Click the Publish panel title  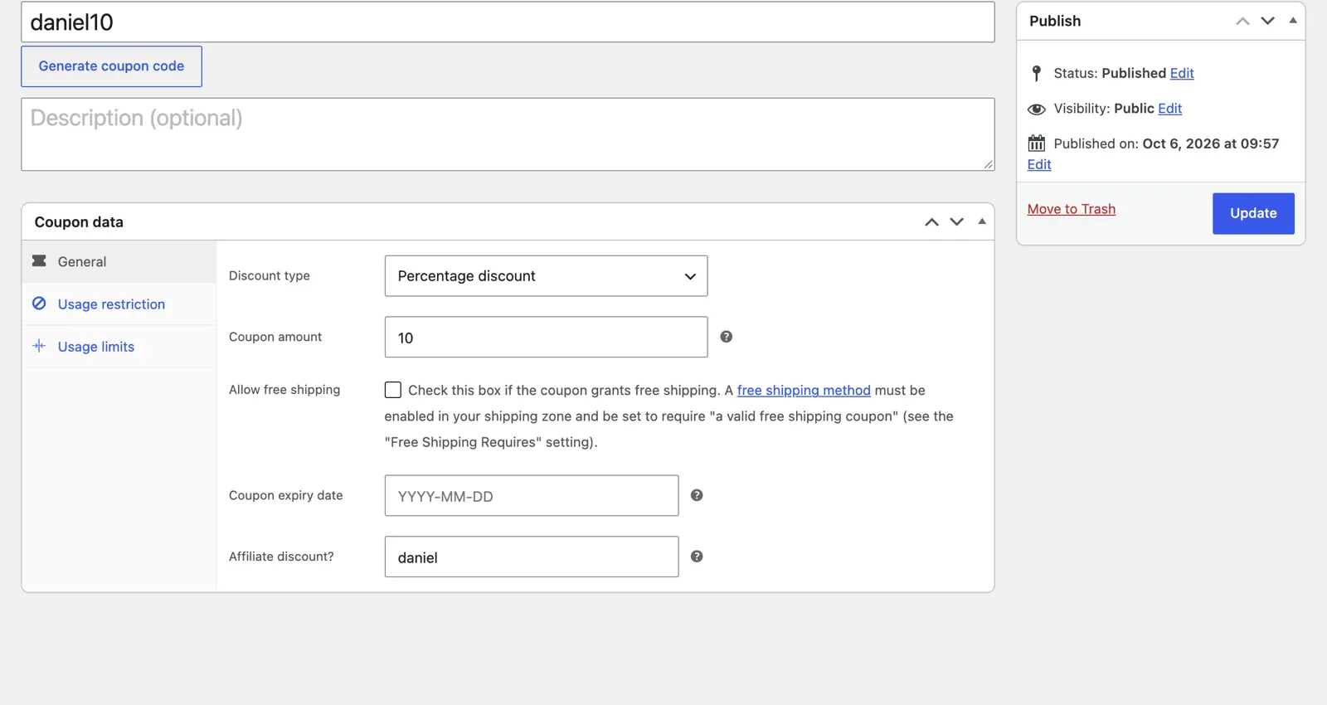[x=1055, y=22]
